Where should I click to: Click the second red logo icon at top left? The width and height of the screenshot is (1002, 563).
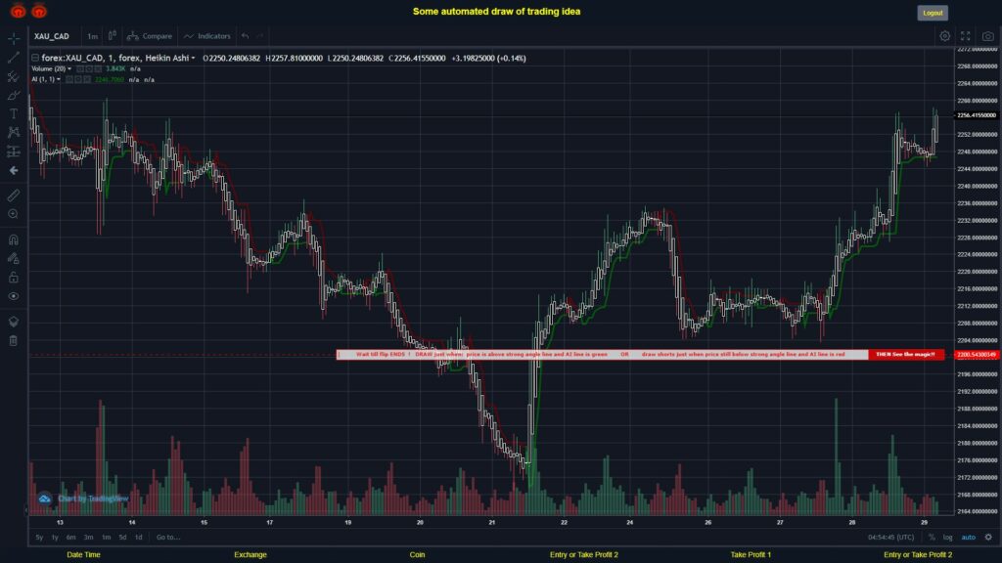[39, 11]
